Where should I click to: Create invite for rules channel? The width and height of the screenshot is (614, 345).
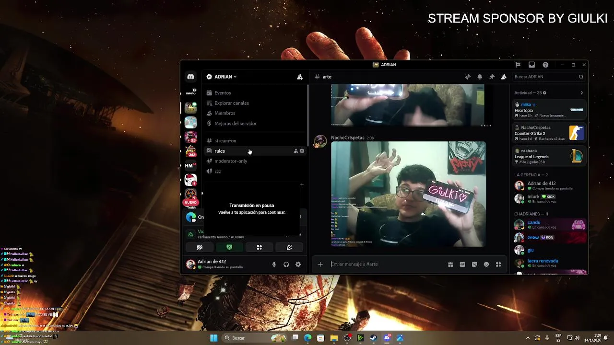(x=296, y=151)
